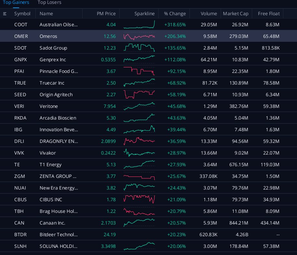Click the 813.58K free float value
Screen dimensions: 297x255
click(x=271, y=48)
